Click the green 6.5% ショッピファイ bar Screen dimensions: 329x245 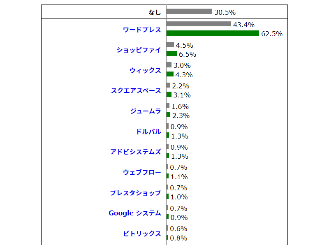[171, 53]
